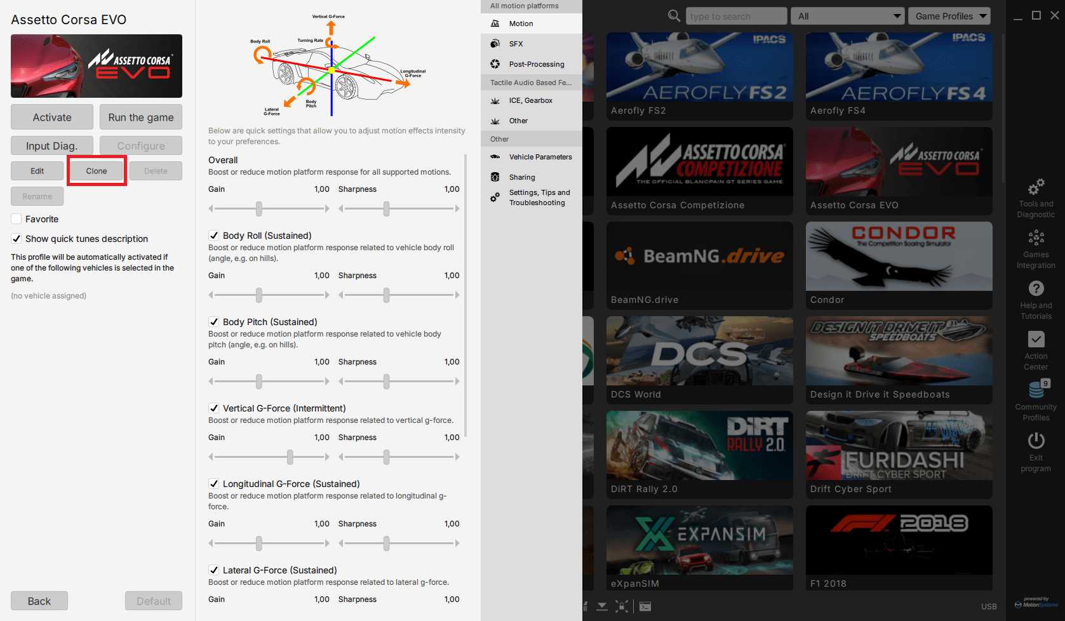The height and width of the screenshot is (621, 1065).
Task: Adjust Vertical G-Force Gain slider handle
Action: [x=290, y=457]
